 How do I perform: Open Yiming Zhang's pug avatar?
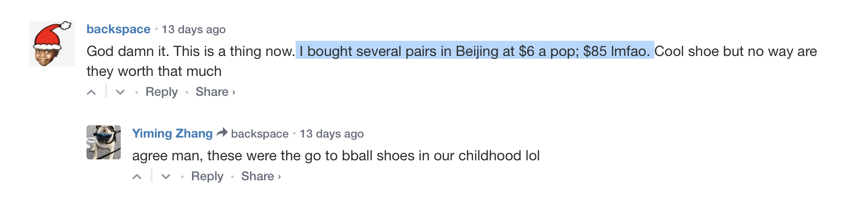(x=104, y=142)
